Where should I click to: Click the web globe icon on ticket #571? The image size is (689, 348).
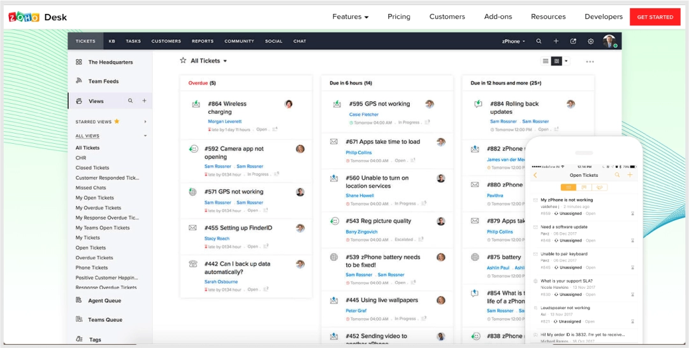coord(192,191)
